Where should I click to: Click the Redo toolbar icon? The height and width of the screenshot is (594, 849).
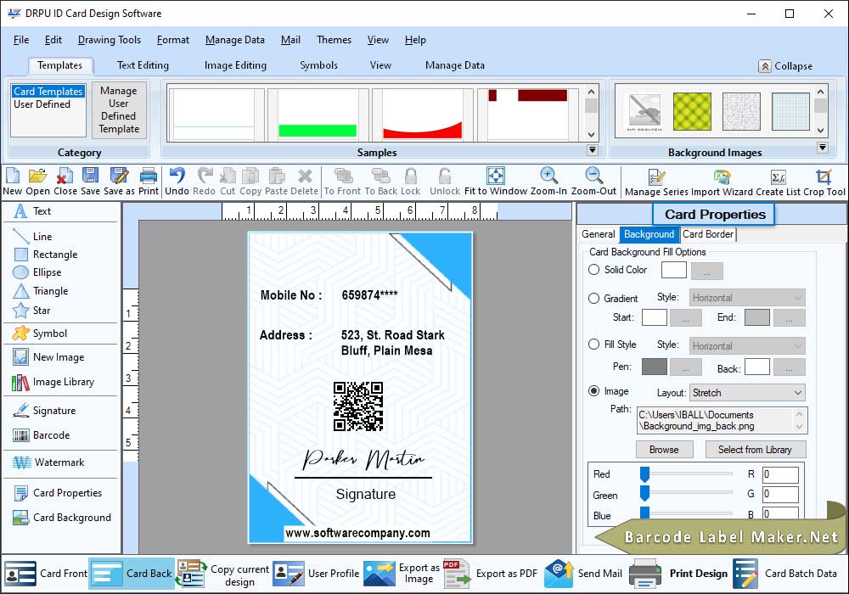[x=204, y=176]
